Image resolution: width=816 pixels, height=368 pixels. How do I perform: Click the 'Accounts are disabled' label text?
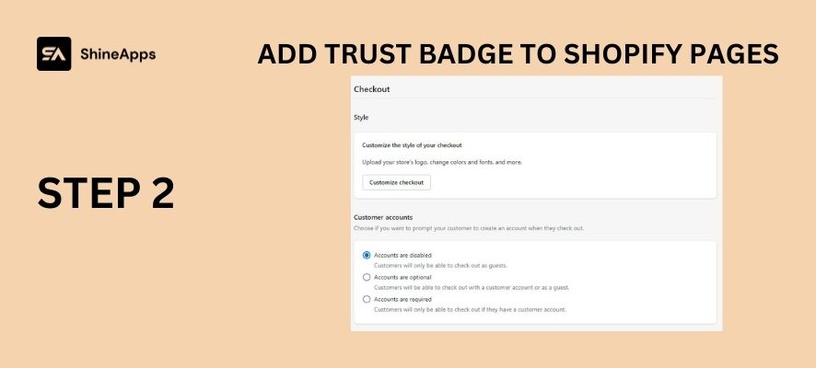coord(402,255)
